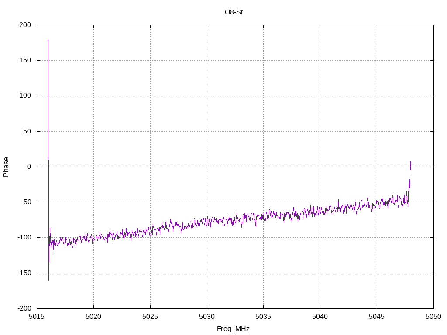The height and width of the screenshot is (335, 447).
Task: Click y-axis tick label 0
Action: 29,167
